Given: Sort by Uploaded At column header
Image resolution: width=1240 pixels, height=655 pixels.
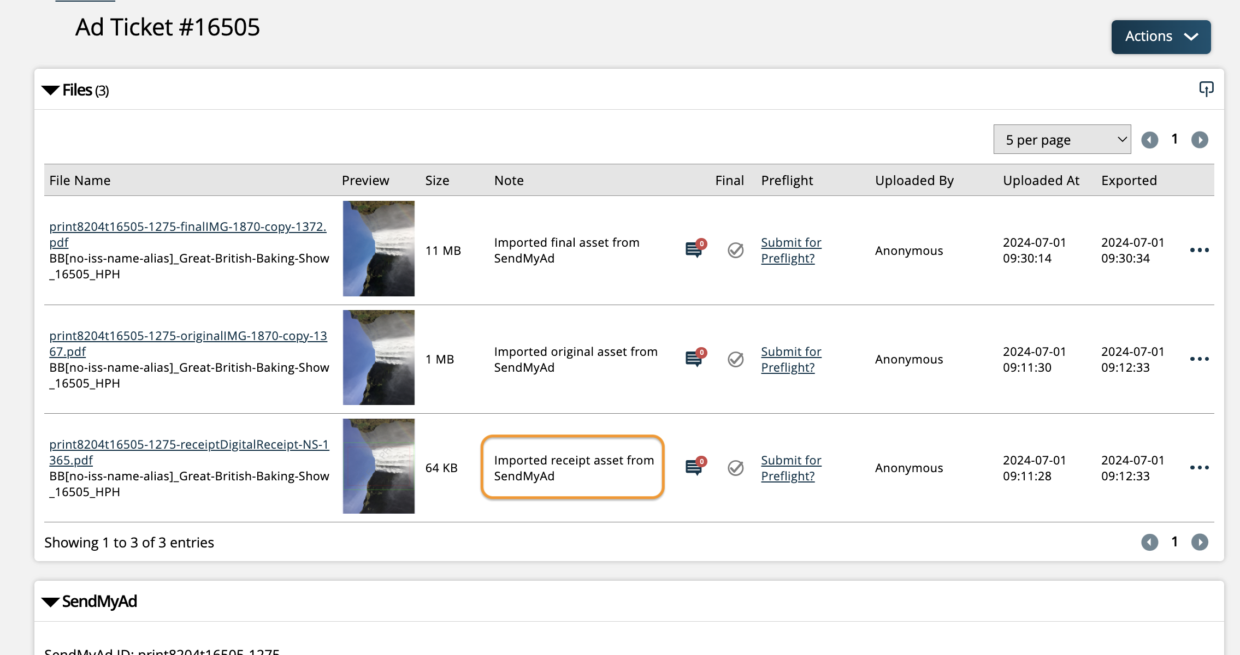Looking at the screenshot, I should 1041,181.
